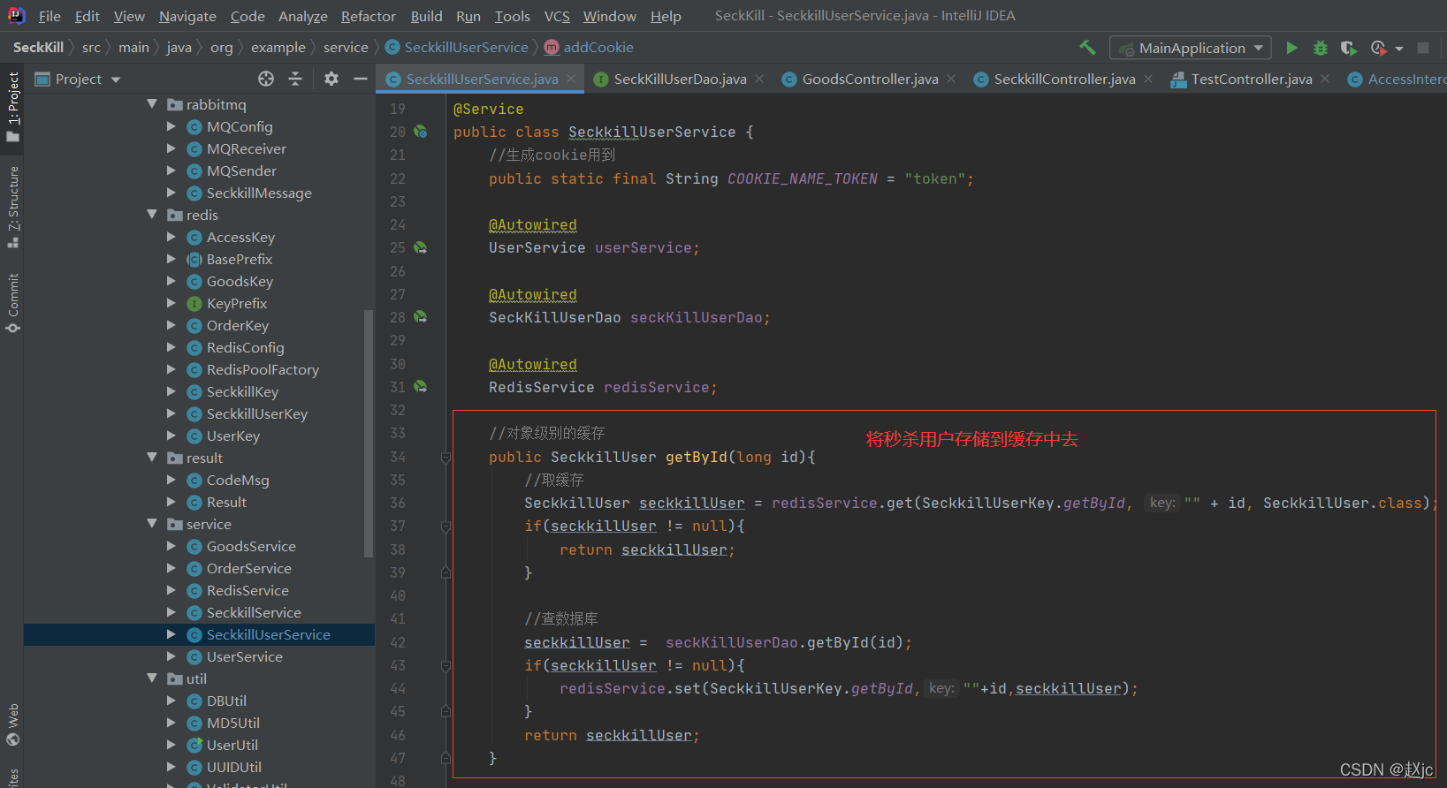Open Project panel settings gear
The width and height of the screenshot is (1447, 788).
tap(331, 79)
